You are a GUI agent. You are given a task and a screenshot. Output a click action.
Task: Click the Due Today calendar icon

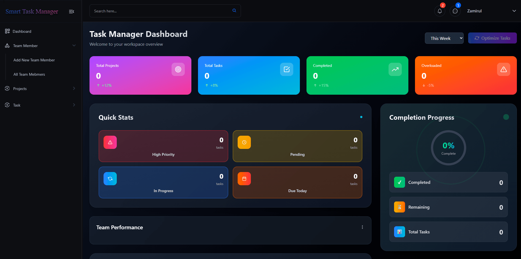point(244,178)
